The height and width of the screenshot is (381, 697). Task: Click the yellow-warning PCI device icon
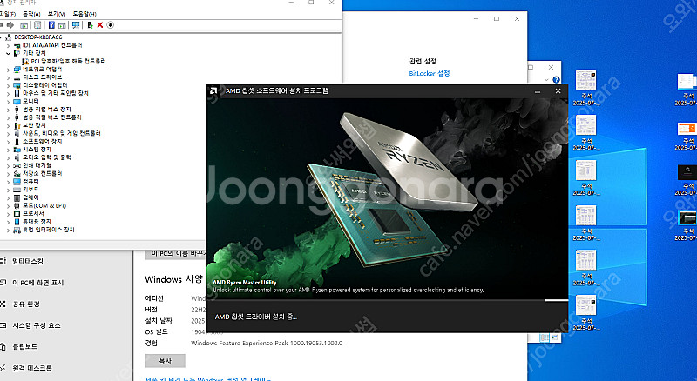tap(25, 61)
